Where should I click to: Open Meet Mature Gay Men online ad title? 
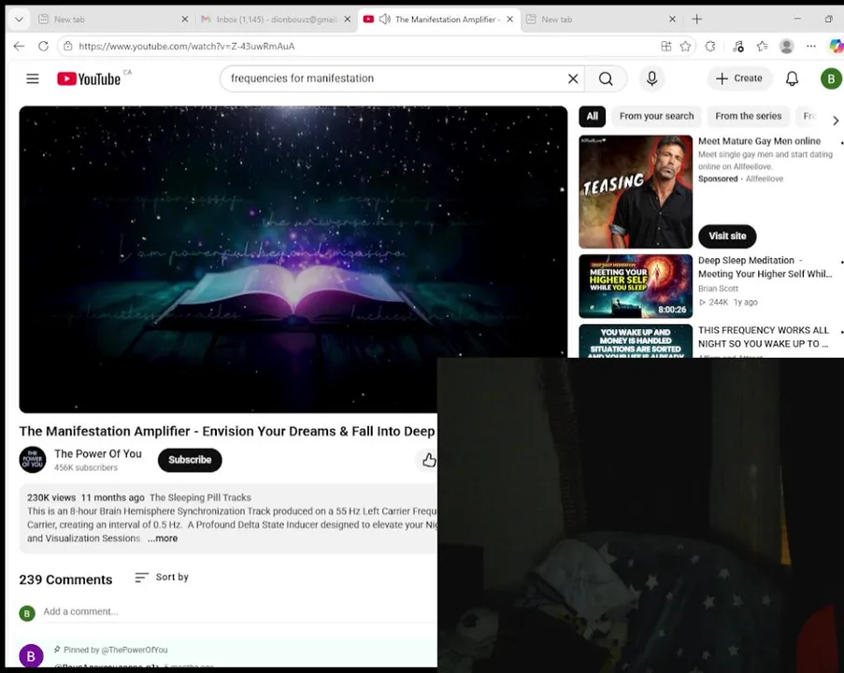759,141
